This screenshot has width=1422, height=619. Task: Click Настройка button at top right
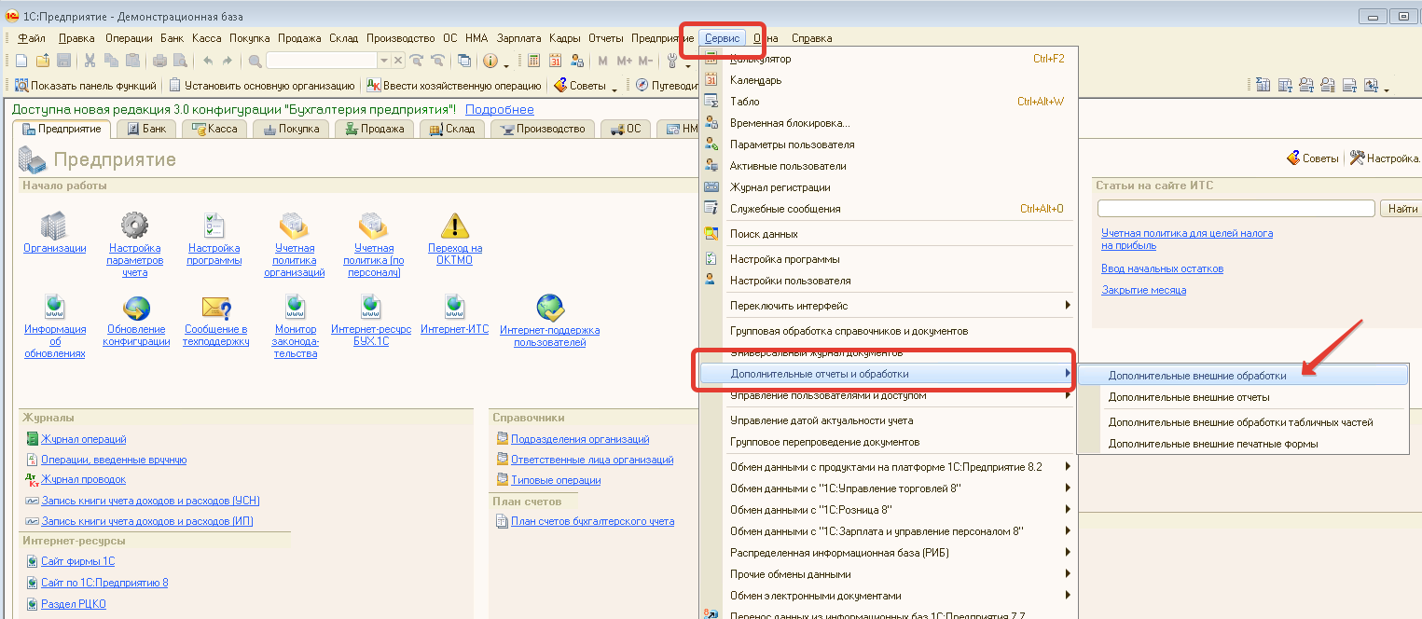click(x=1386, y=158)
